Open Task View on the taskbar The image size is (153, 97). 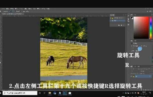pyautogui.click(x=44, y=93)
